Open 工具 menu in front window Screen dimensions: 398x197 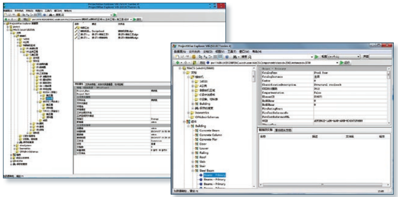click(x=232, y=52)
